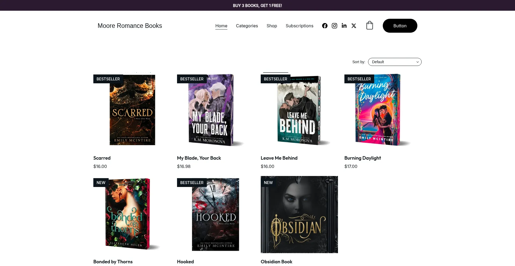Click the BESTSELLER badge on Scarred
This screenshot has width=515, height=266.
108,79
